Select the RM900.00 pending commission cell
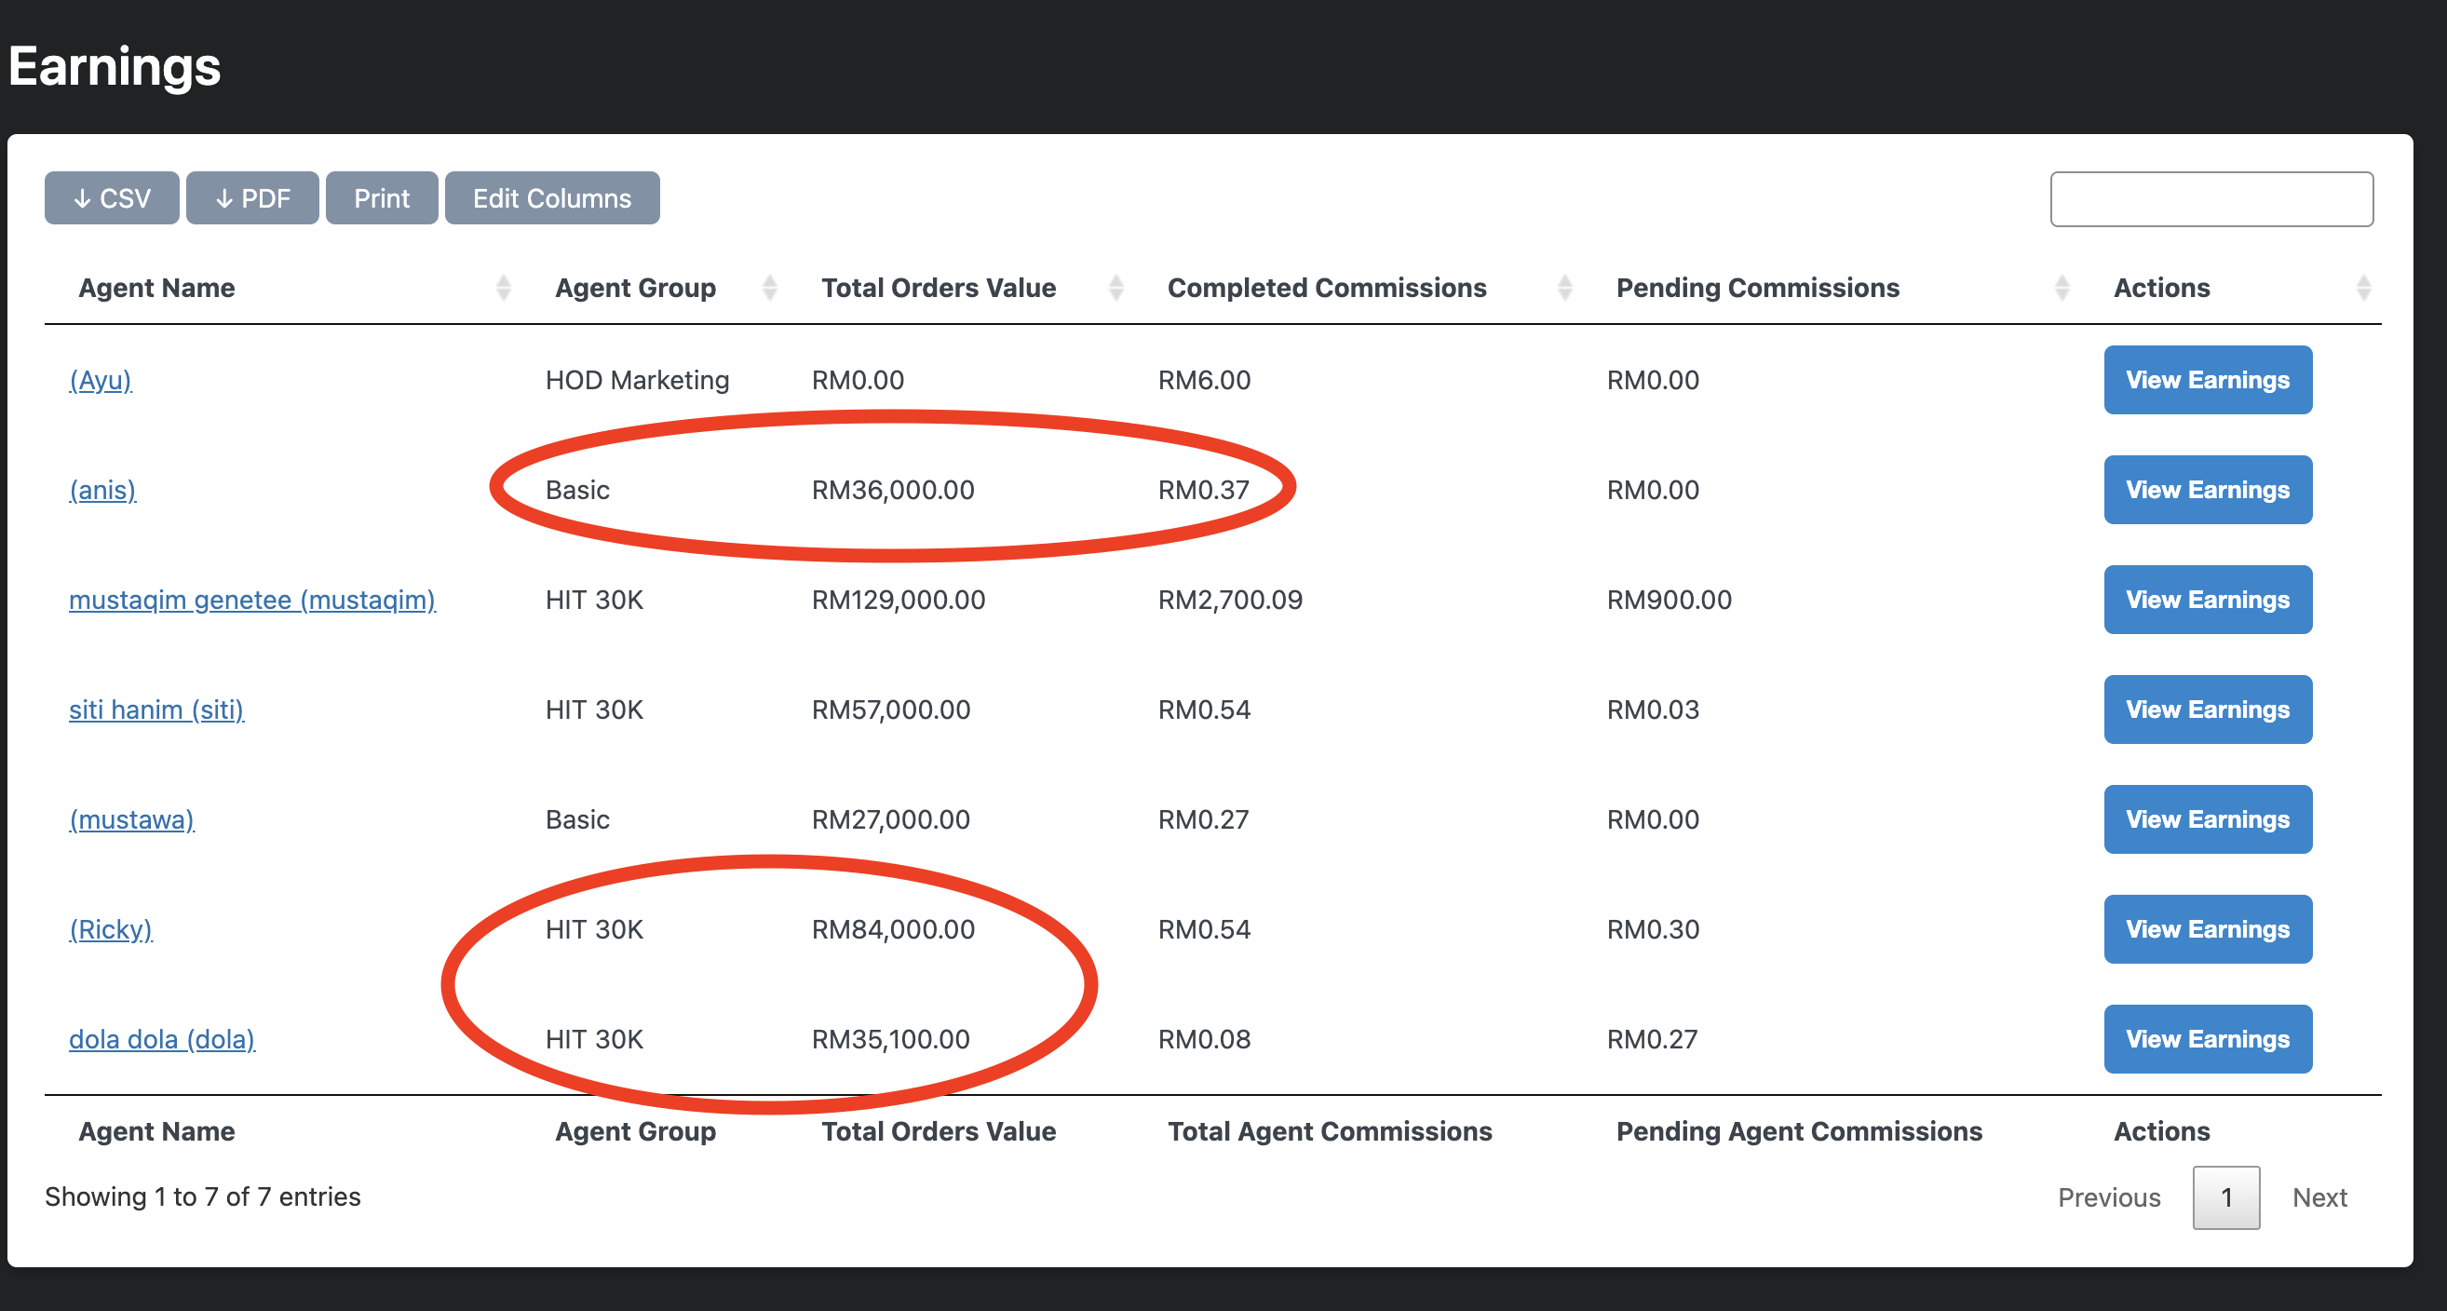Viewport: 2447px width, 1311px height. [1669, 600]
